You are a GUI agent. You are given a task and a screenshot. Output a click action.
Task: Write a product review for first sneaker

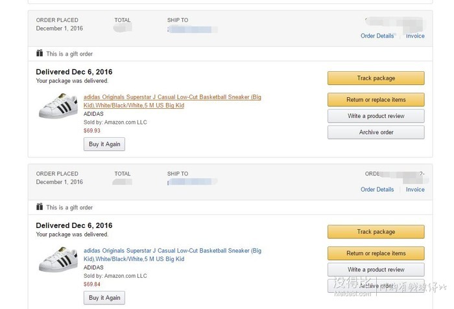coord(376,116)
